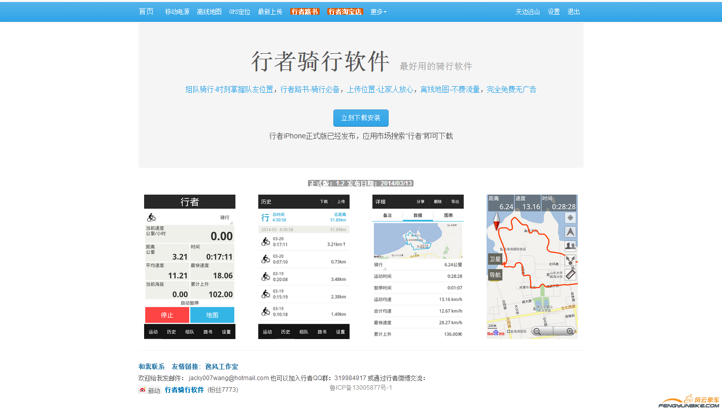Screen dimensions: 722x410
Task: Click the 设置 link in top bar
Action: (554, 12)
